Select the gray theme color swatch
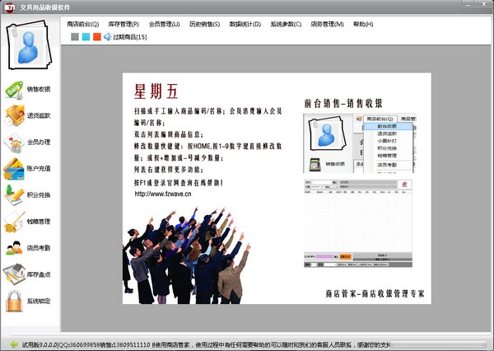 coord(75,37)
